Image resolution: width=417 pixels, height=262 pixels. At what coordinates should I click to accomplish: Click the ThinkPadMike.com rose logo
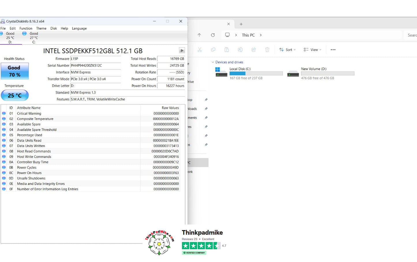click(x=159, y=242)
